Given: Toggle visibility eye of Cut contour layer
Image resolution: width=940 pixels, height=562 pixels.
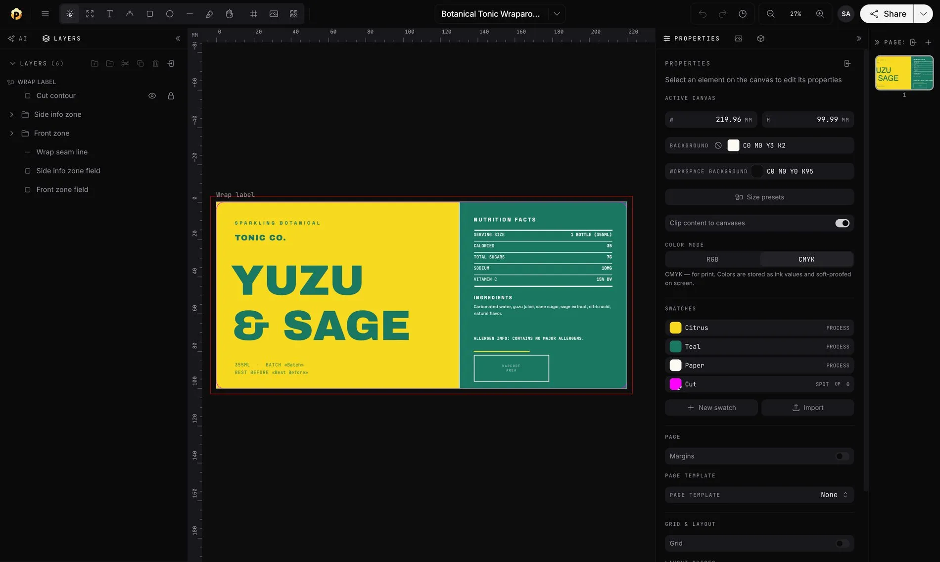Looking at the screenshot, I should [x=152, y=96].
